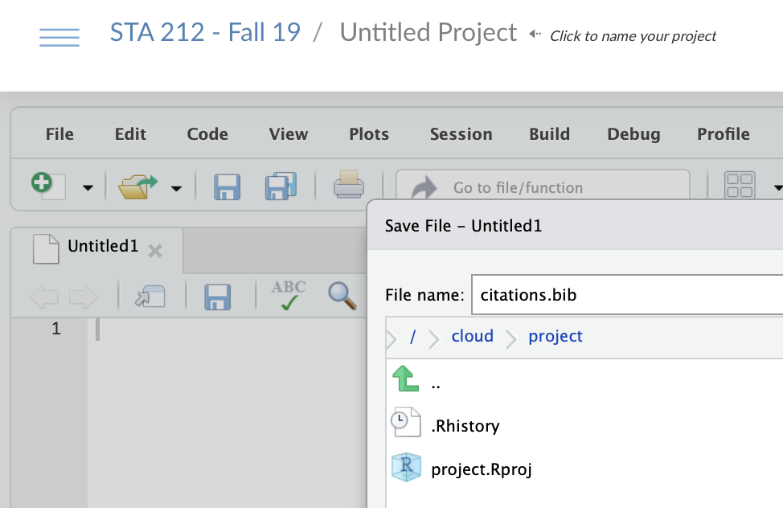
Task: Expand the workspace panes dropdown arrow
Action: [777, 188]
